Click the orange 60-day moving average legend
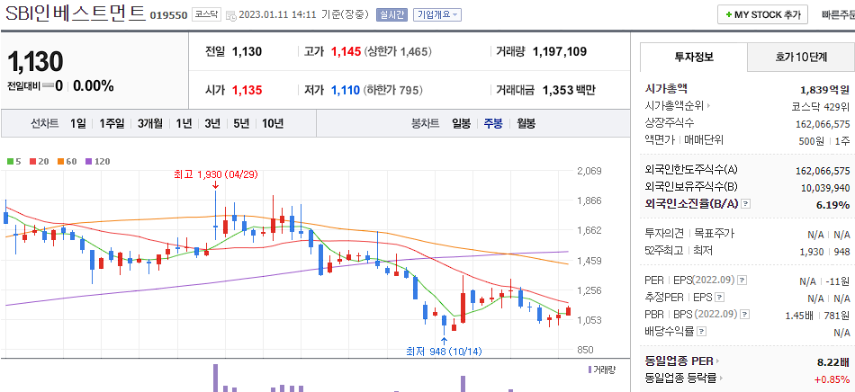The width and height of the screenshot is (855, 392). [x=67, y=161]
